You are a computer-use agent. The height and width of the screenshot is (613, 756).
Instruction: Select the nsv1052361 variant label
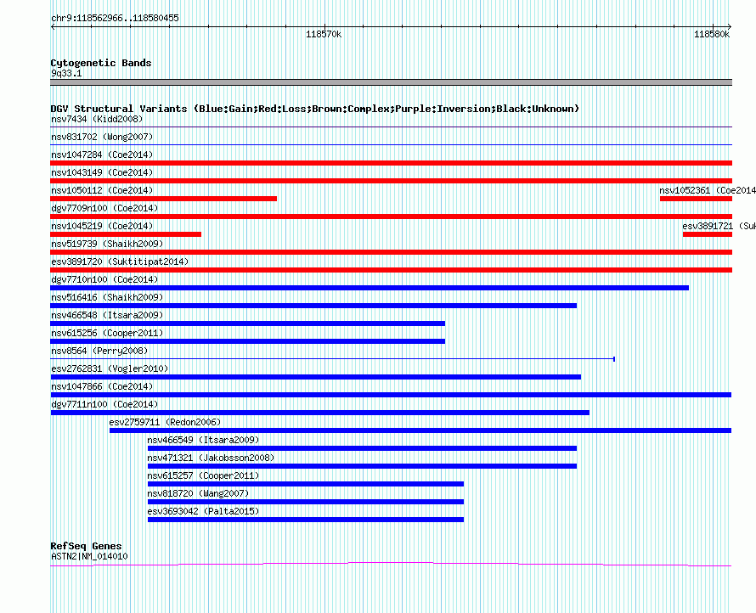[708, 190]
